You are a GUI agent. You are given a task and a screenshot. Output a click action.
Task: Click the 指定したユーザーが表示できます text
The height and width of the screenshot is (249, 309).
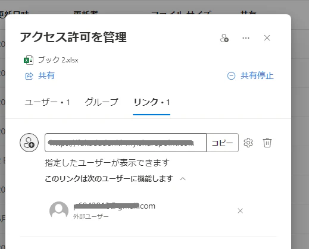tap(107, 163)
